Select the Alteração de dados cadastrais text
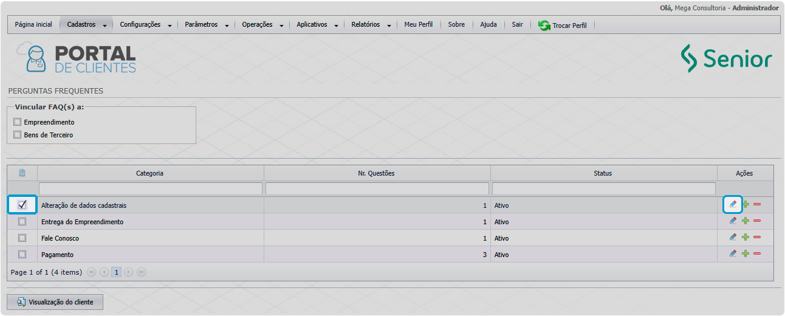785x316 pixels. coord(84,205)
